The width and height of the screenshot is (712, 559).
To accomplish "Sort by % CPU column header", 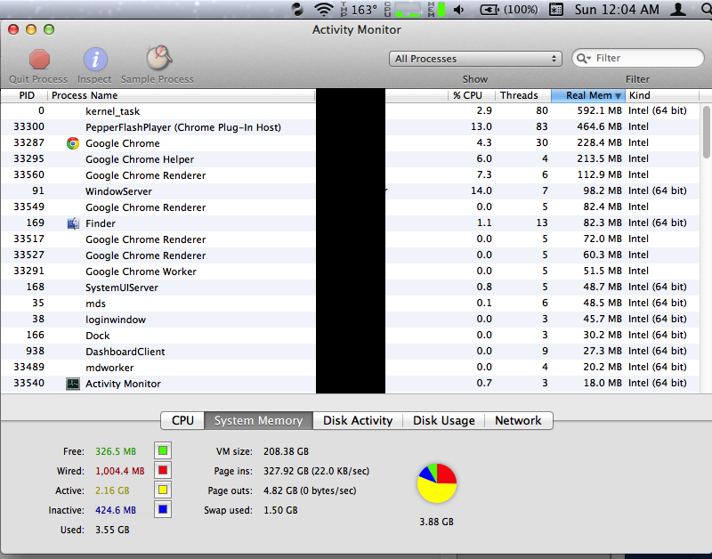I will (x=472, y=95).
